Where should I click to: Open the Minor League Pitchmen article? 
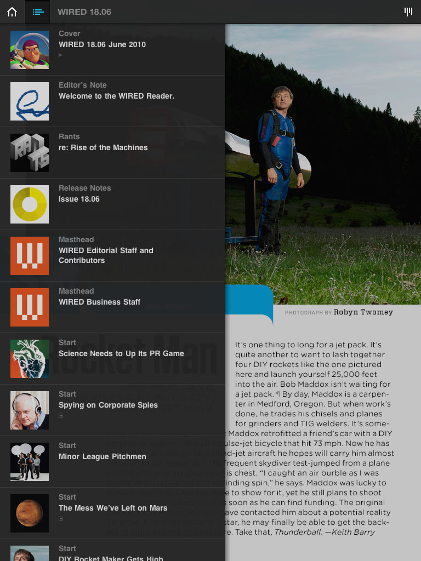[x=112, y=462]
